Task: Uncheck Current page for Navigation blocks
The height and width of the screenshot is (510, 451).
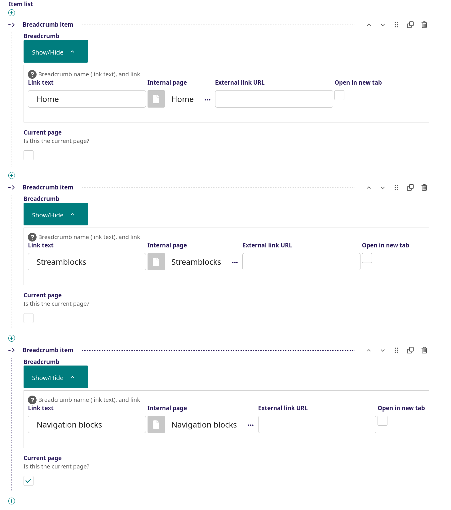Action: 29,481
